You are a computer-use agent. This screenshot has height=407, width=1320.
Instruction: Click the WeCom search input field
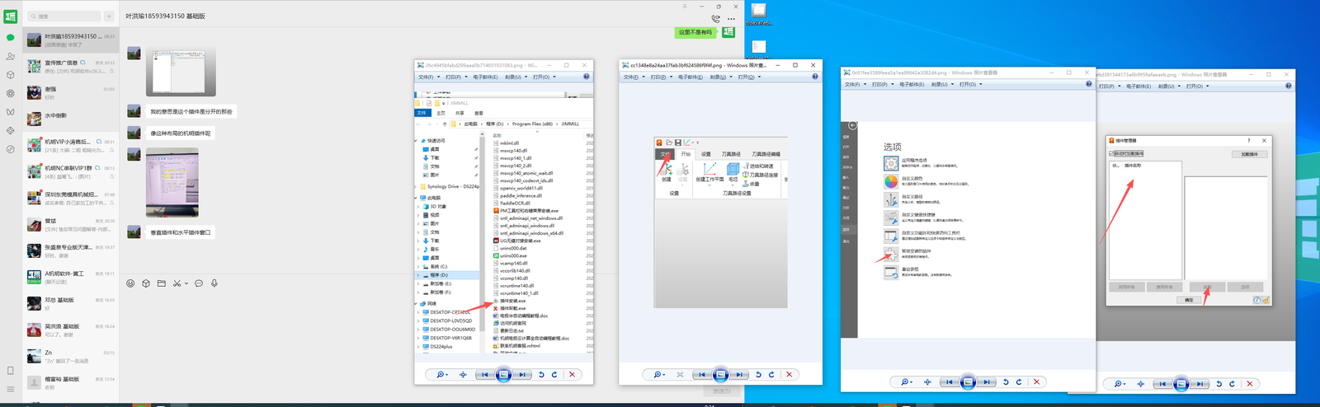(x=64, y=16)
